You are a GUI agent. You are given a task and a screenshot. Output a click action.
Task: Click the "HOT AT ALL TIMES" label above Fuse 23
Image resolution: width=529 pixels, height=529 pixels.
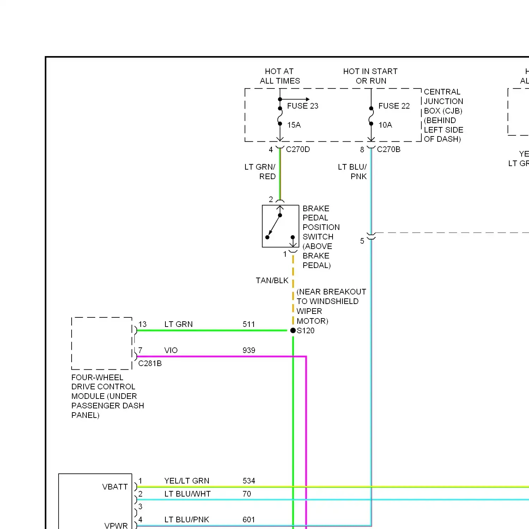(280, 76)
